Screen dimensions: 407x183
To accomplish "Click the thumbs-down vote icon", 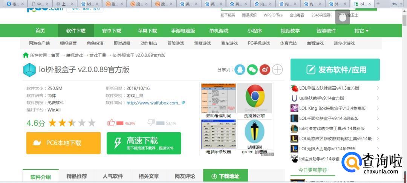I will (x=151, y=123).
